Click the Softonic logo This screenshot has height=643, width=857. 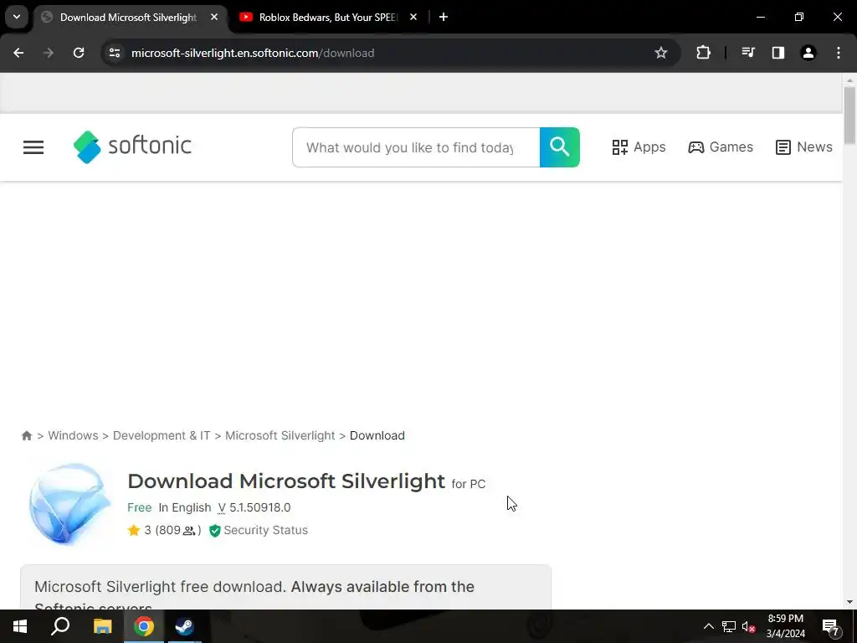(132, 147)
